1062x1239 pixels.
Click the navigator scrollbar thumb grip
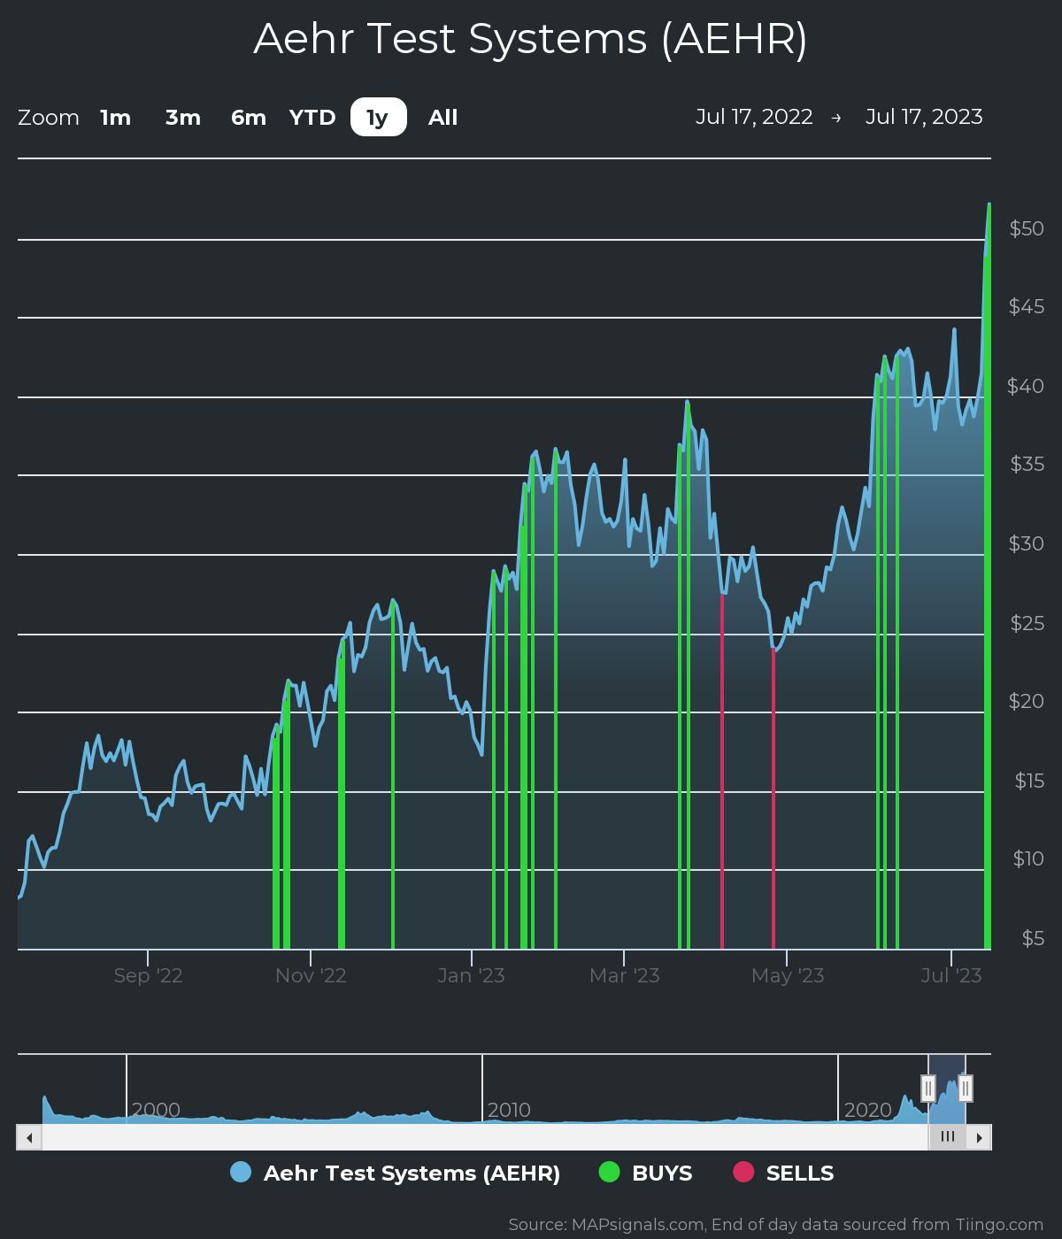coord(947,1137)
